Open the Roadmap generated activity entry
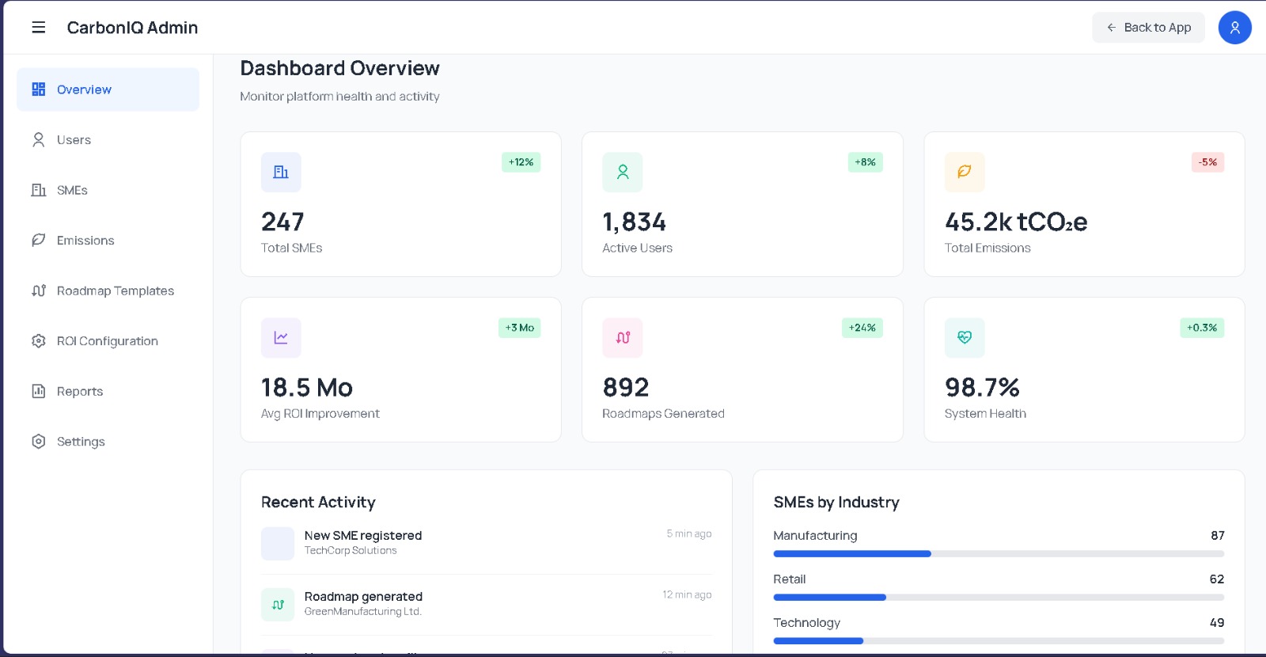This screenshot has height=657, width=1266. (x=487, y=605)
